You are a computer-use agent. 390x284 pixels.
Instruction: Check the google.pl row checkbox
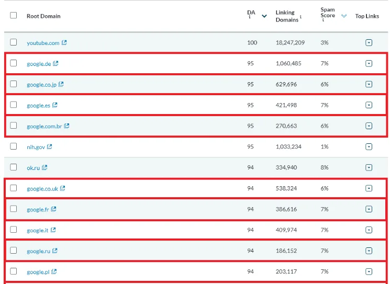(x=14, y=271)
